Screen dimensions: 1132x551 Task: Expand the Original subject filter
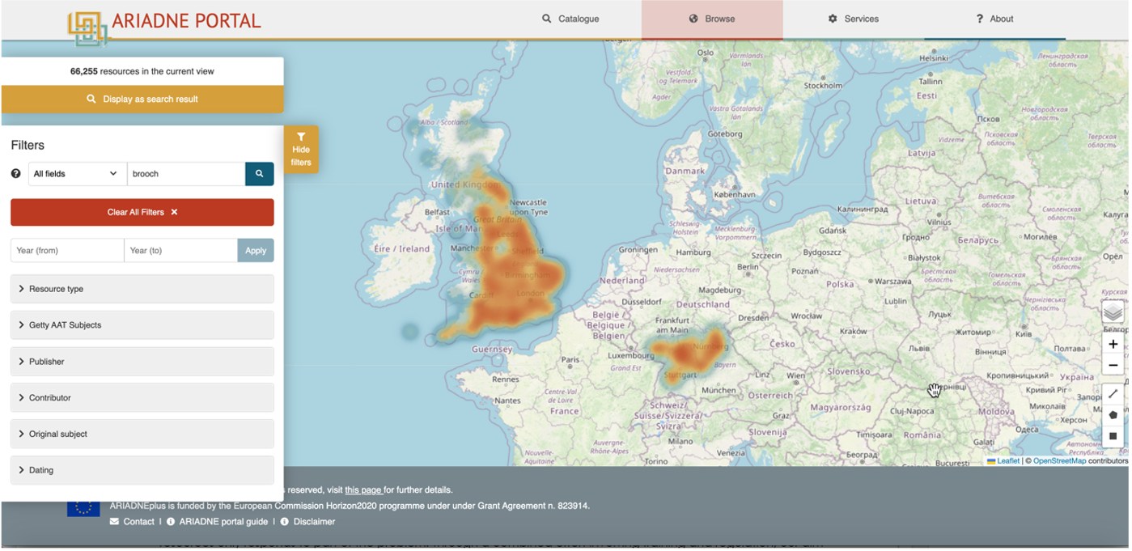click(142, 434)
